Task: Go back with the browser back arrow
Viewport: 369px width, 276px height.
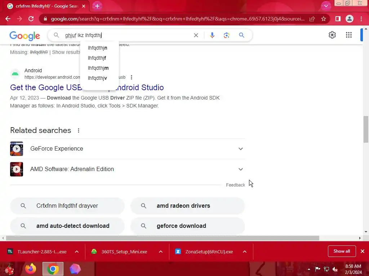Action: tap(8, 19)
